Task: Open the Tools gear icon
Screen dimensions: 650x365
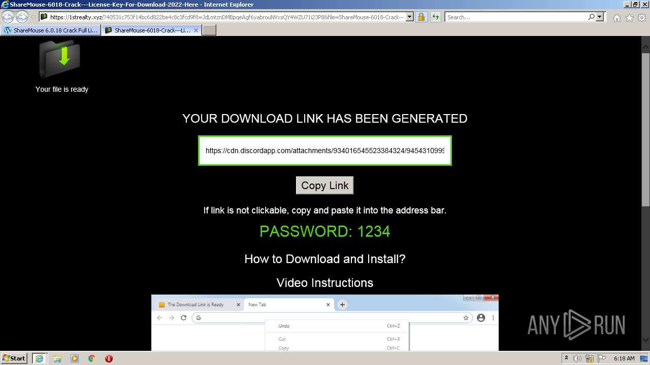Action: tap(642, 18)
